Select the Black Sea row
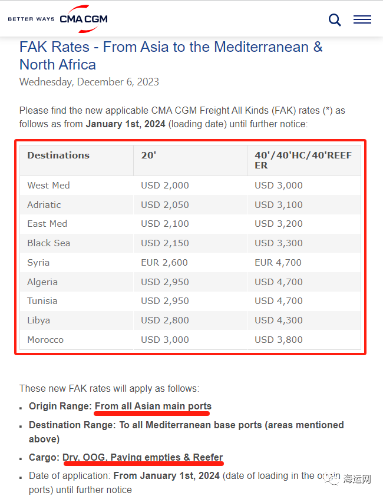 (x=190, y=243)
